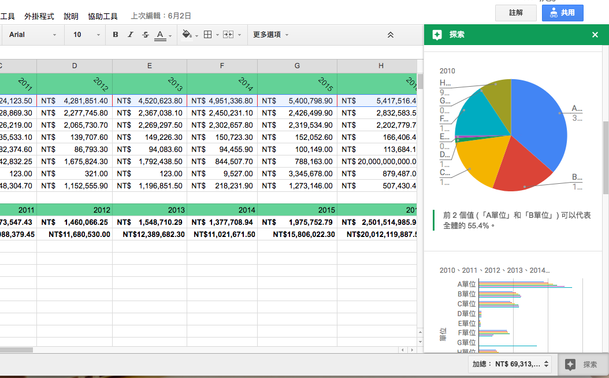Open the 說明 menu
This screenshot has width=609, height=378.
71,16
